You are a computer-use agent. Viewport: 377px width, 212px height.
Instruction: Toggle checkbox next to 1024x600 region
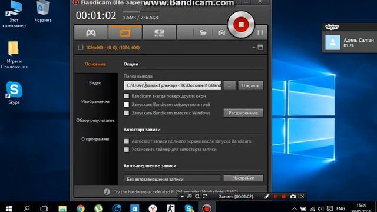(81, 47)
